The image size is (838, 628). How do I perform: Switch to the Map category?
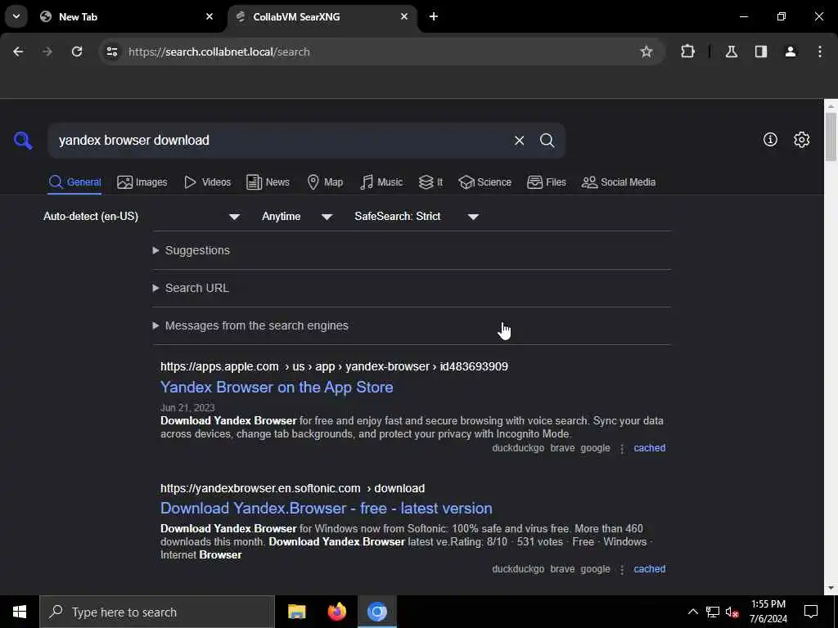pyautogui.click(x=325, y=182)
